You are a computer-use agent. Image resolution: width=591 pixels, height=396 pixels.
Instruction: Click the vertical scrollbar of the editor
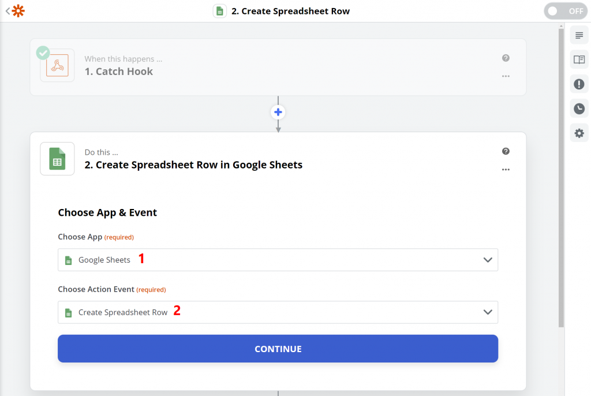(561, 173)
